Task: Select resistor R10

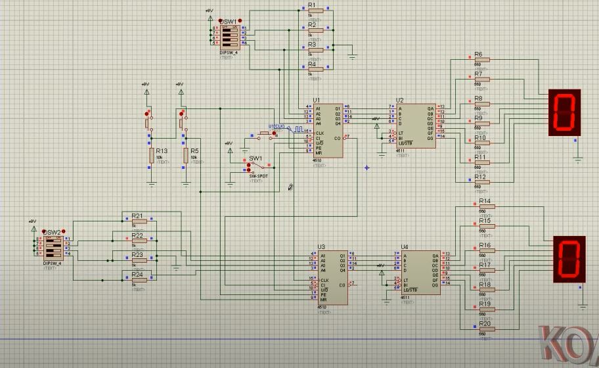Action: pos(482,143)
